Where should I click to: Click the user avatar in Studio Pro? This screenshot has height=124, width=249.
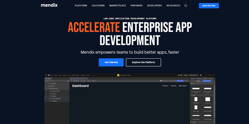coord(201,75)
